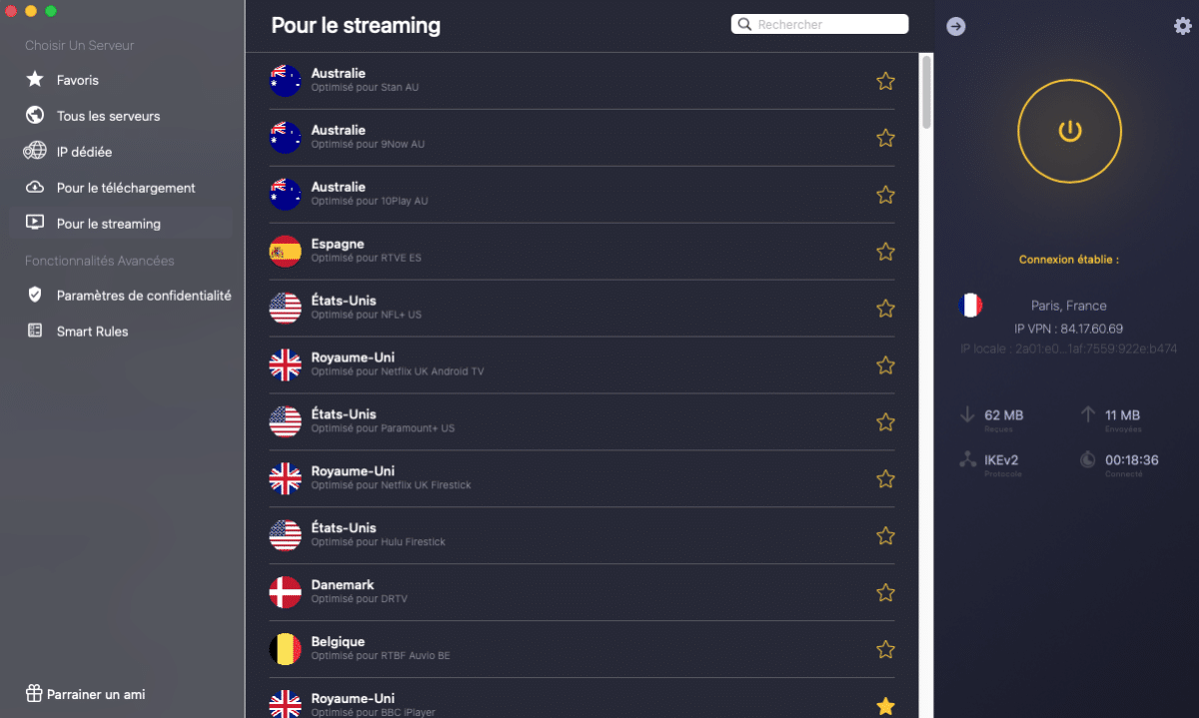This screenshot has height=718, width=1199.
Task: Toggle favorite star for BBC iPlayer server
Action: click(885, 706)
